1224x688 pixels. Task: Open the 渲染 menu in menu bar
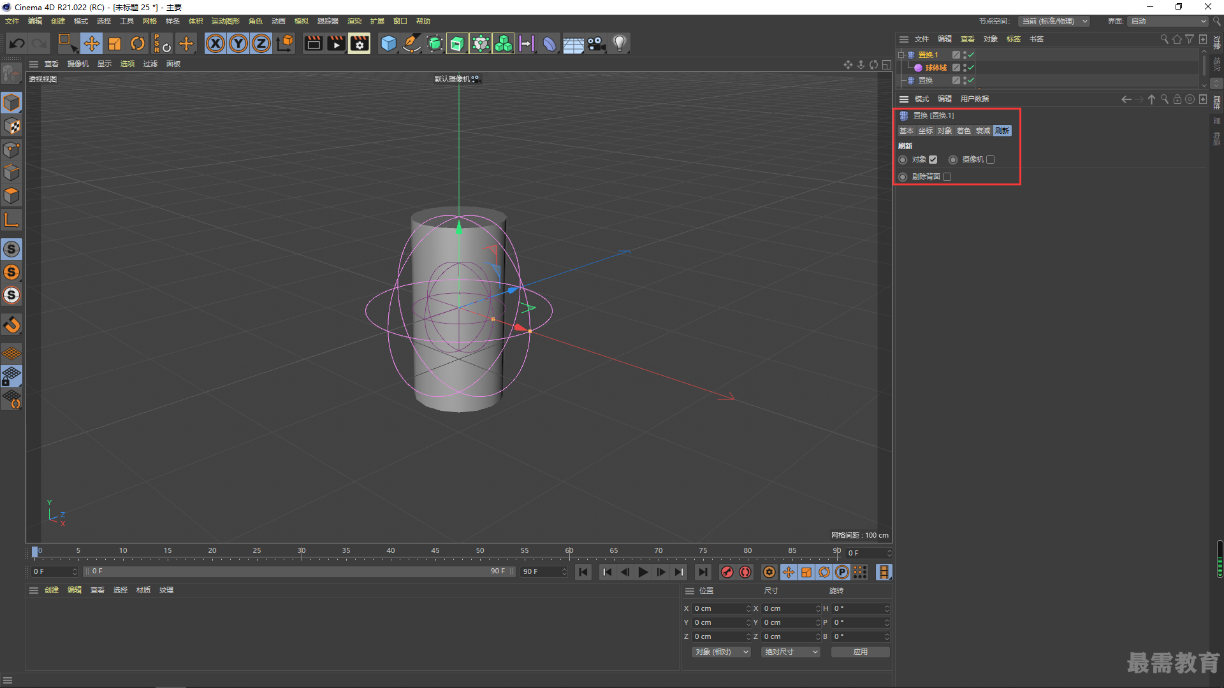click(x=354, y=21)
